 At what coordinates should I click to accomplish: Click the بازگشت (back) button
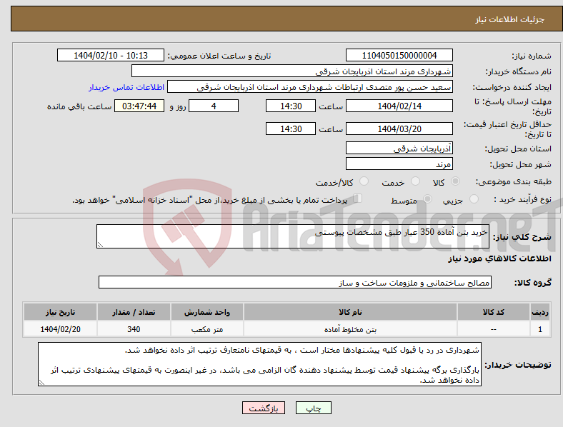click(264, 408)
